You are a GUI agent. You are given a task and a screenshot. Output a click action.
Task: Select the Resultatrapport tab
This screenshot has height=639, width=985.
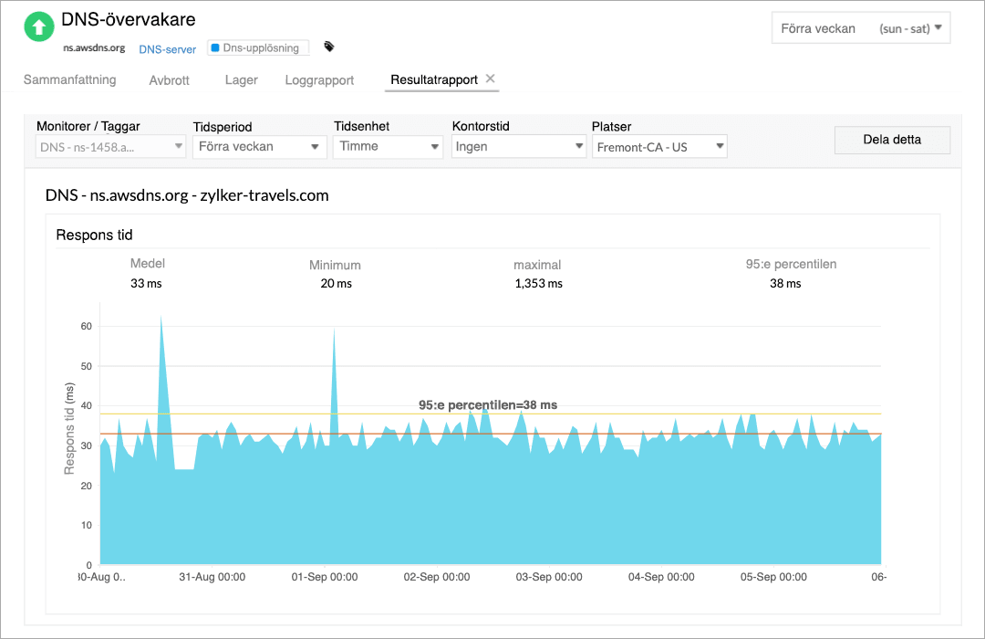433,79
